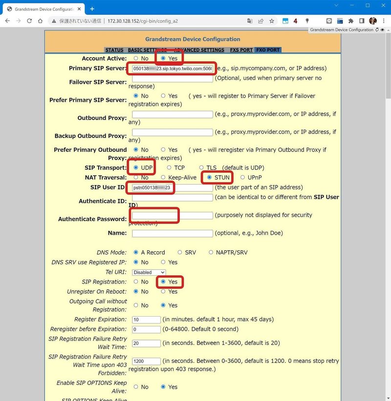Viewport: 391px width, 401px height.
Task: Click the Outbound Proxy field
Action: click(173, 114)
